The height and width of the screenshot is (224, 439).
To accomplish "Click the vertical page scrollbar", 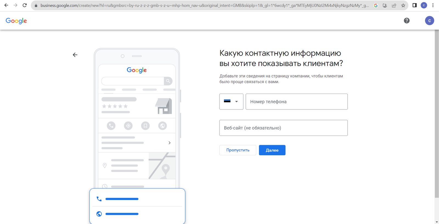I will [x=437, y=114].
